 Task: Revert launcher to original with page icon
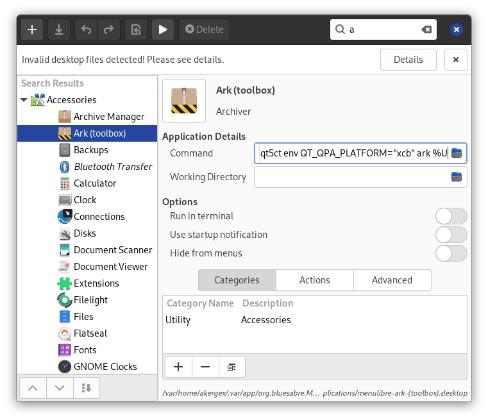pyautogui.click(x=136, y=29)
